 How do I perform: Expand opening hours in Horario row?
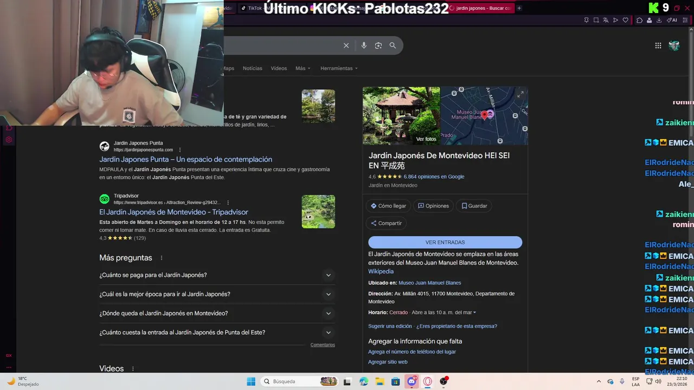[474, 313]
